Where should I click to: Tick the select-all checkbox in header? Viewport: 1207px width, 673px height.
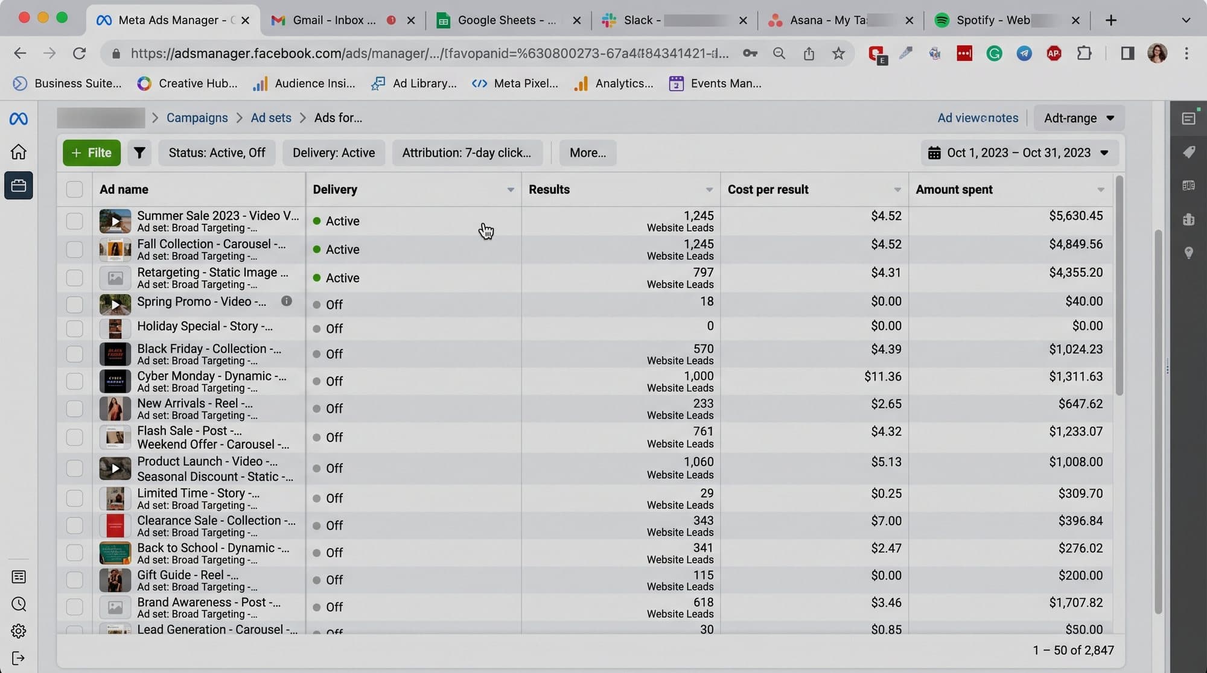[74, 189]
